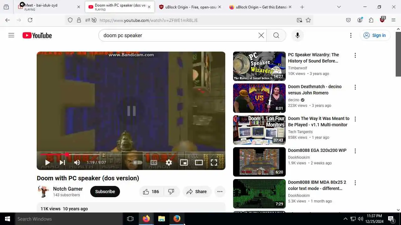Open PC Speaker Wizardry video thumbnail
The image size is (401, 225).
[259, 66]
